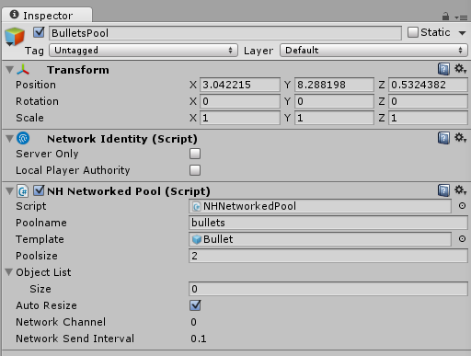Open object picker for Script field
This screenshot has height=356, width=471.
pyautogui.click(x=462, y=206)
